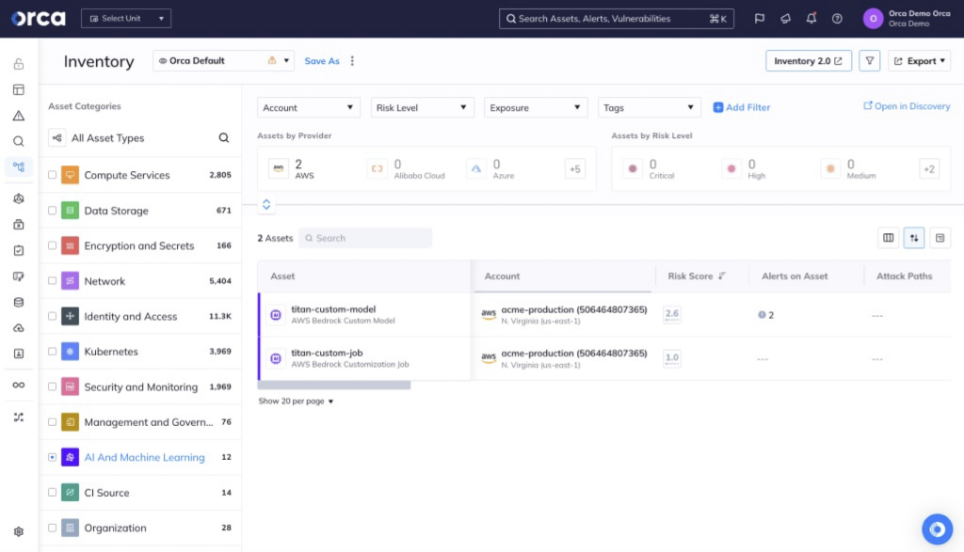Uncheck the AI And Machine Learning category
The image size is (964, 552).
click(54, 457)
